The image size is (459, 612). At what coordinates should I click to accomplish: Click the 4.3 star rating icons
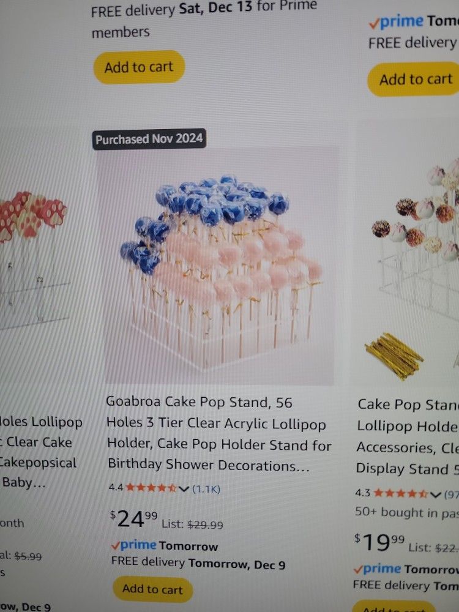[x=401, y=493]
